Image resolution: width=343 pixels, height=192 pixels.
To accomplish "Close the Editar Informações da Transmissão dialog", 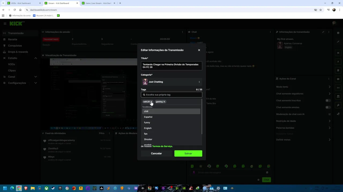I will tap(199, 50).
